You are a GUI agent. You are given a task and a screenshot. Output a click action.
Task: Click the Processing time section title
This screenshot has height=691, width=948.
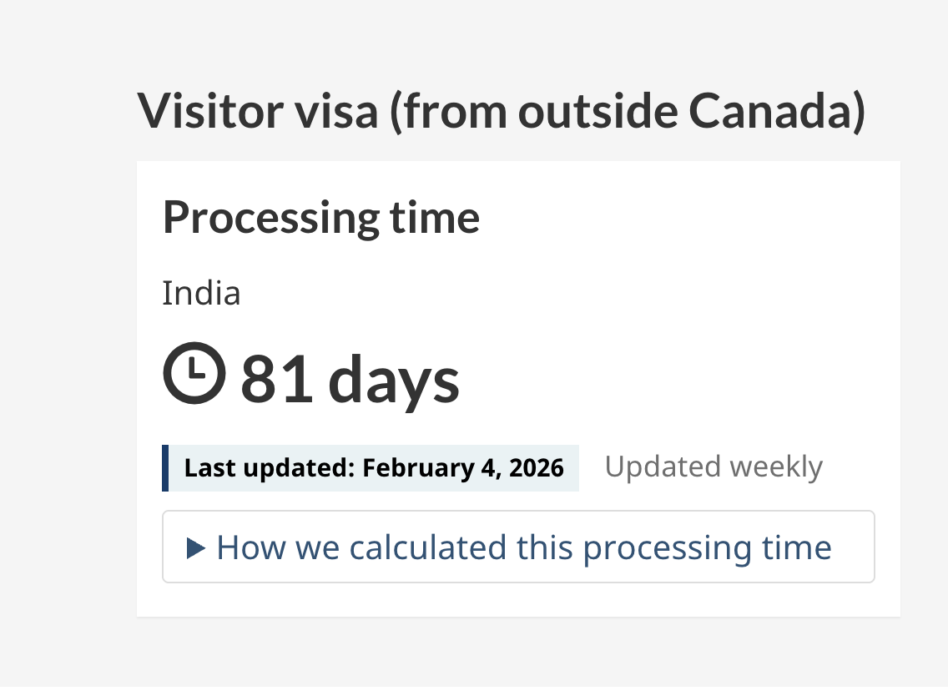[x=321, y=217]
